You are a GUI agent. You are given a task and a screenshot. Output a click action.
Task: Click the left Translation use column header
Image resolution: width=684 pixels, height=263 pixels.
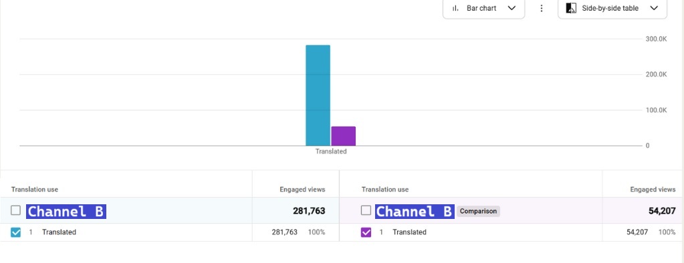click(x=35, y=190)
